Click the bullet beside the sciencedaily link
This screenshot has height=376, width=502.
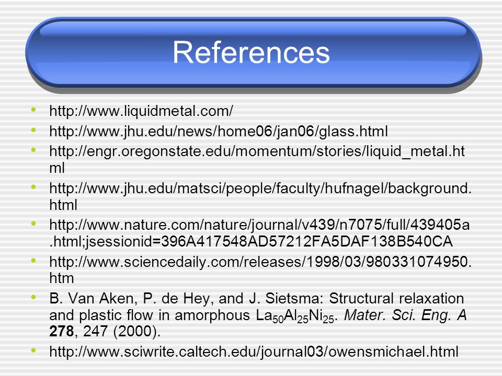tap(33, 261)
